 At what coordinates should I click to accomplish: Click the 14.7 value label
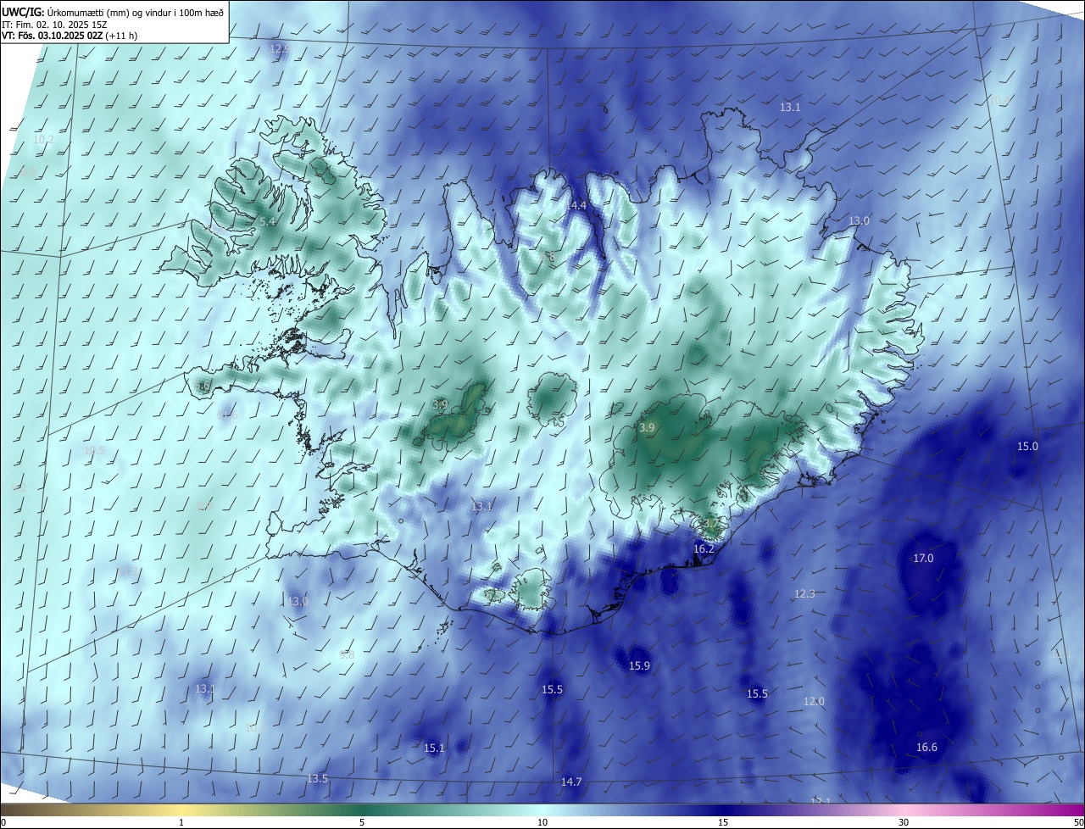571,782
